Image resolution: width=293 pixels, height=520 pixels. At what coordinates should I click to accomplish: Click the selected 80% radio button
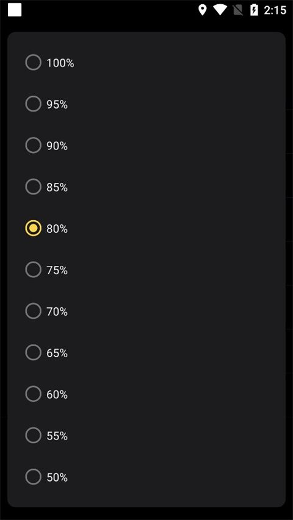[x=33, y=229]
